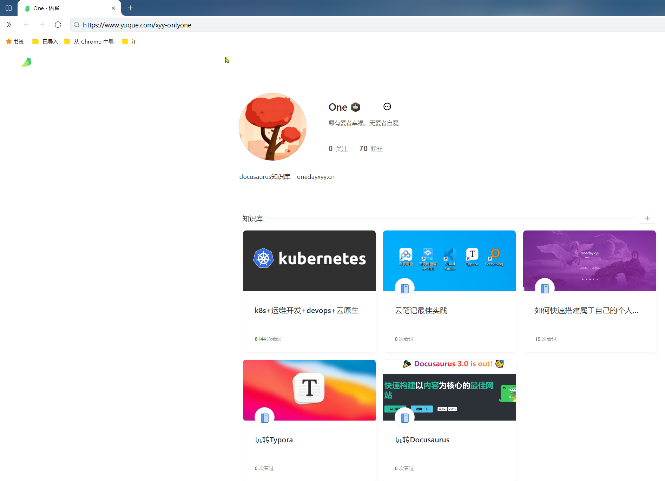The height and width of the screenshot is (481, 665).
Task: Click the Visual Studio icon in blue cover
Action: coord(449,259)
